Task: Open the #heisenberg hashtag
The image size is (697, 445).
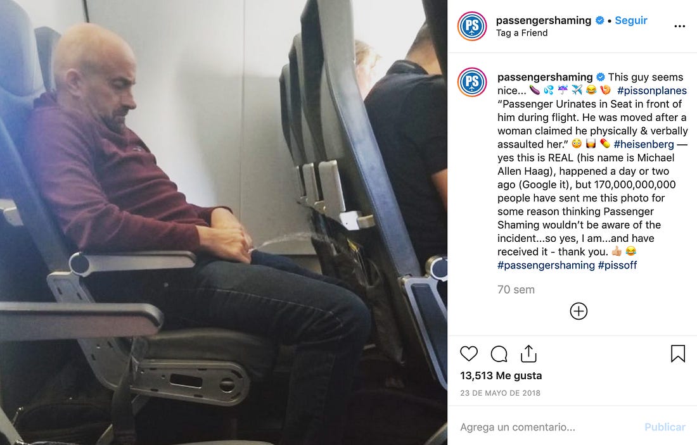Action: tap(644, 144)
